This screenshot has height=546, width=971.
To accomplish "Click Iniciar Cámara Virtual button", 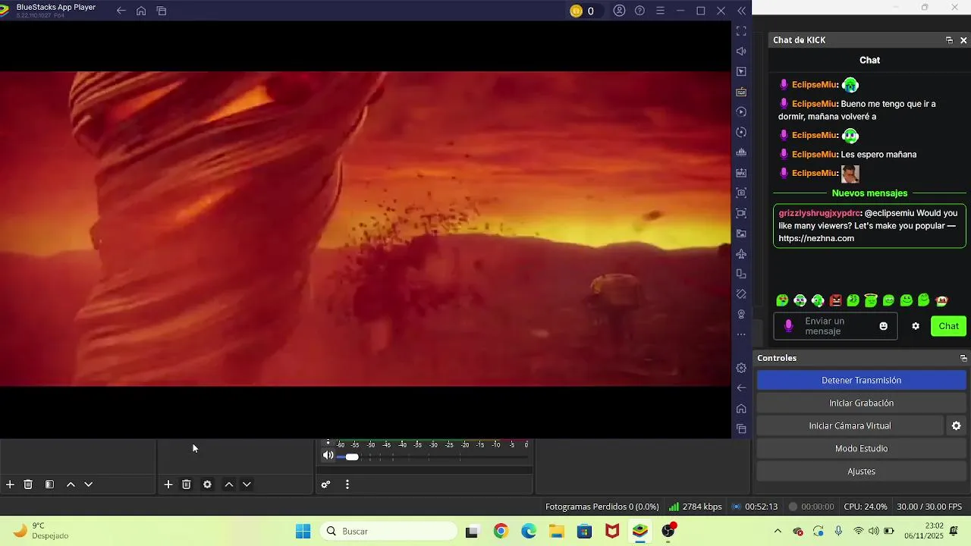I will pos(850,425).
